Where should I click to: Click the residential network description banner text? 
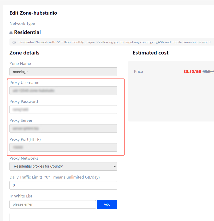click(x=115, y=42)
